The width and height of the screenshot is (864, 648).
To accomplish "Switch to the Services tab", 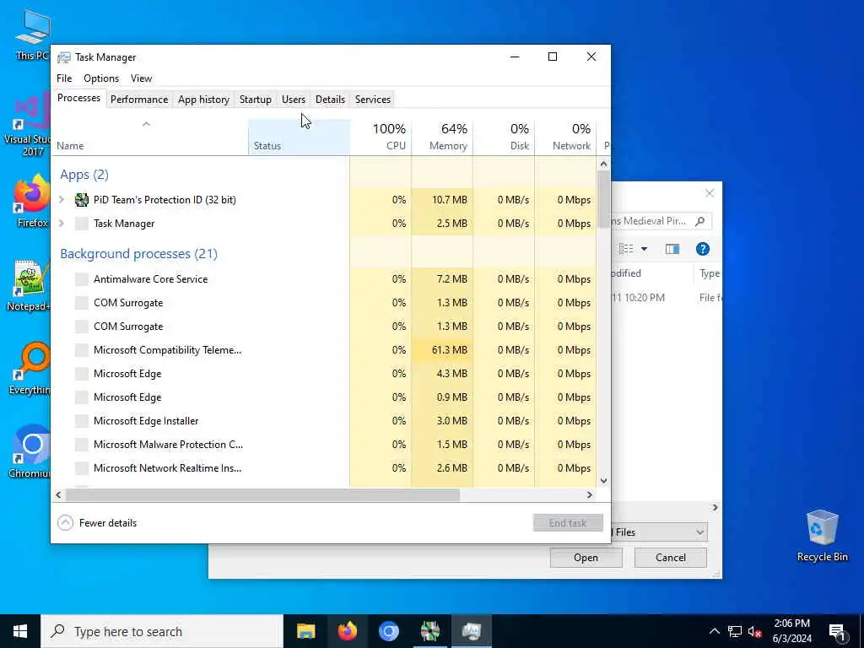I will [x=372, y=100].
